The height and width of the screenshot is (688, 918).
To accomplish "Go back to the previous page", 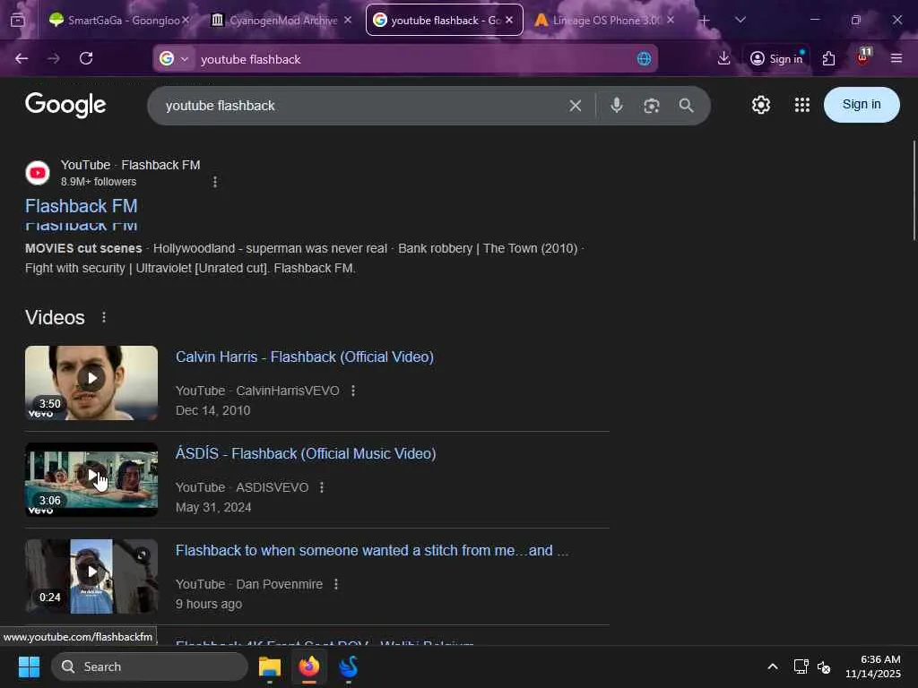I will tap(22, 58).
